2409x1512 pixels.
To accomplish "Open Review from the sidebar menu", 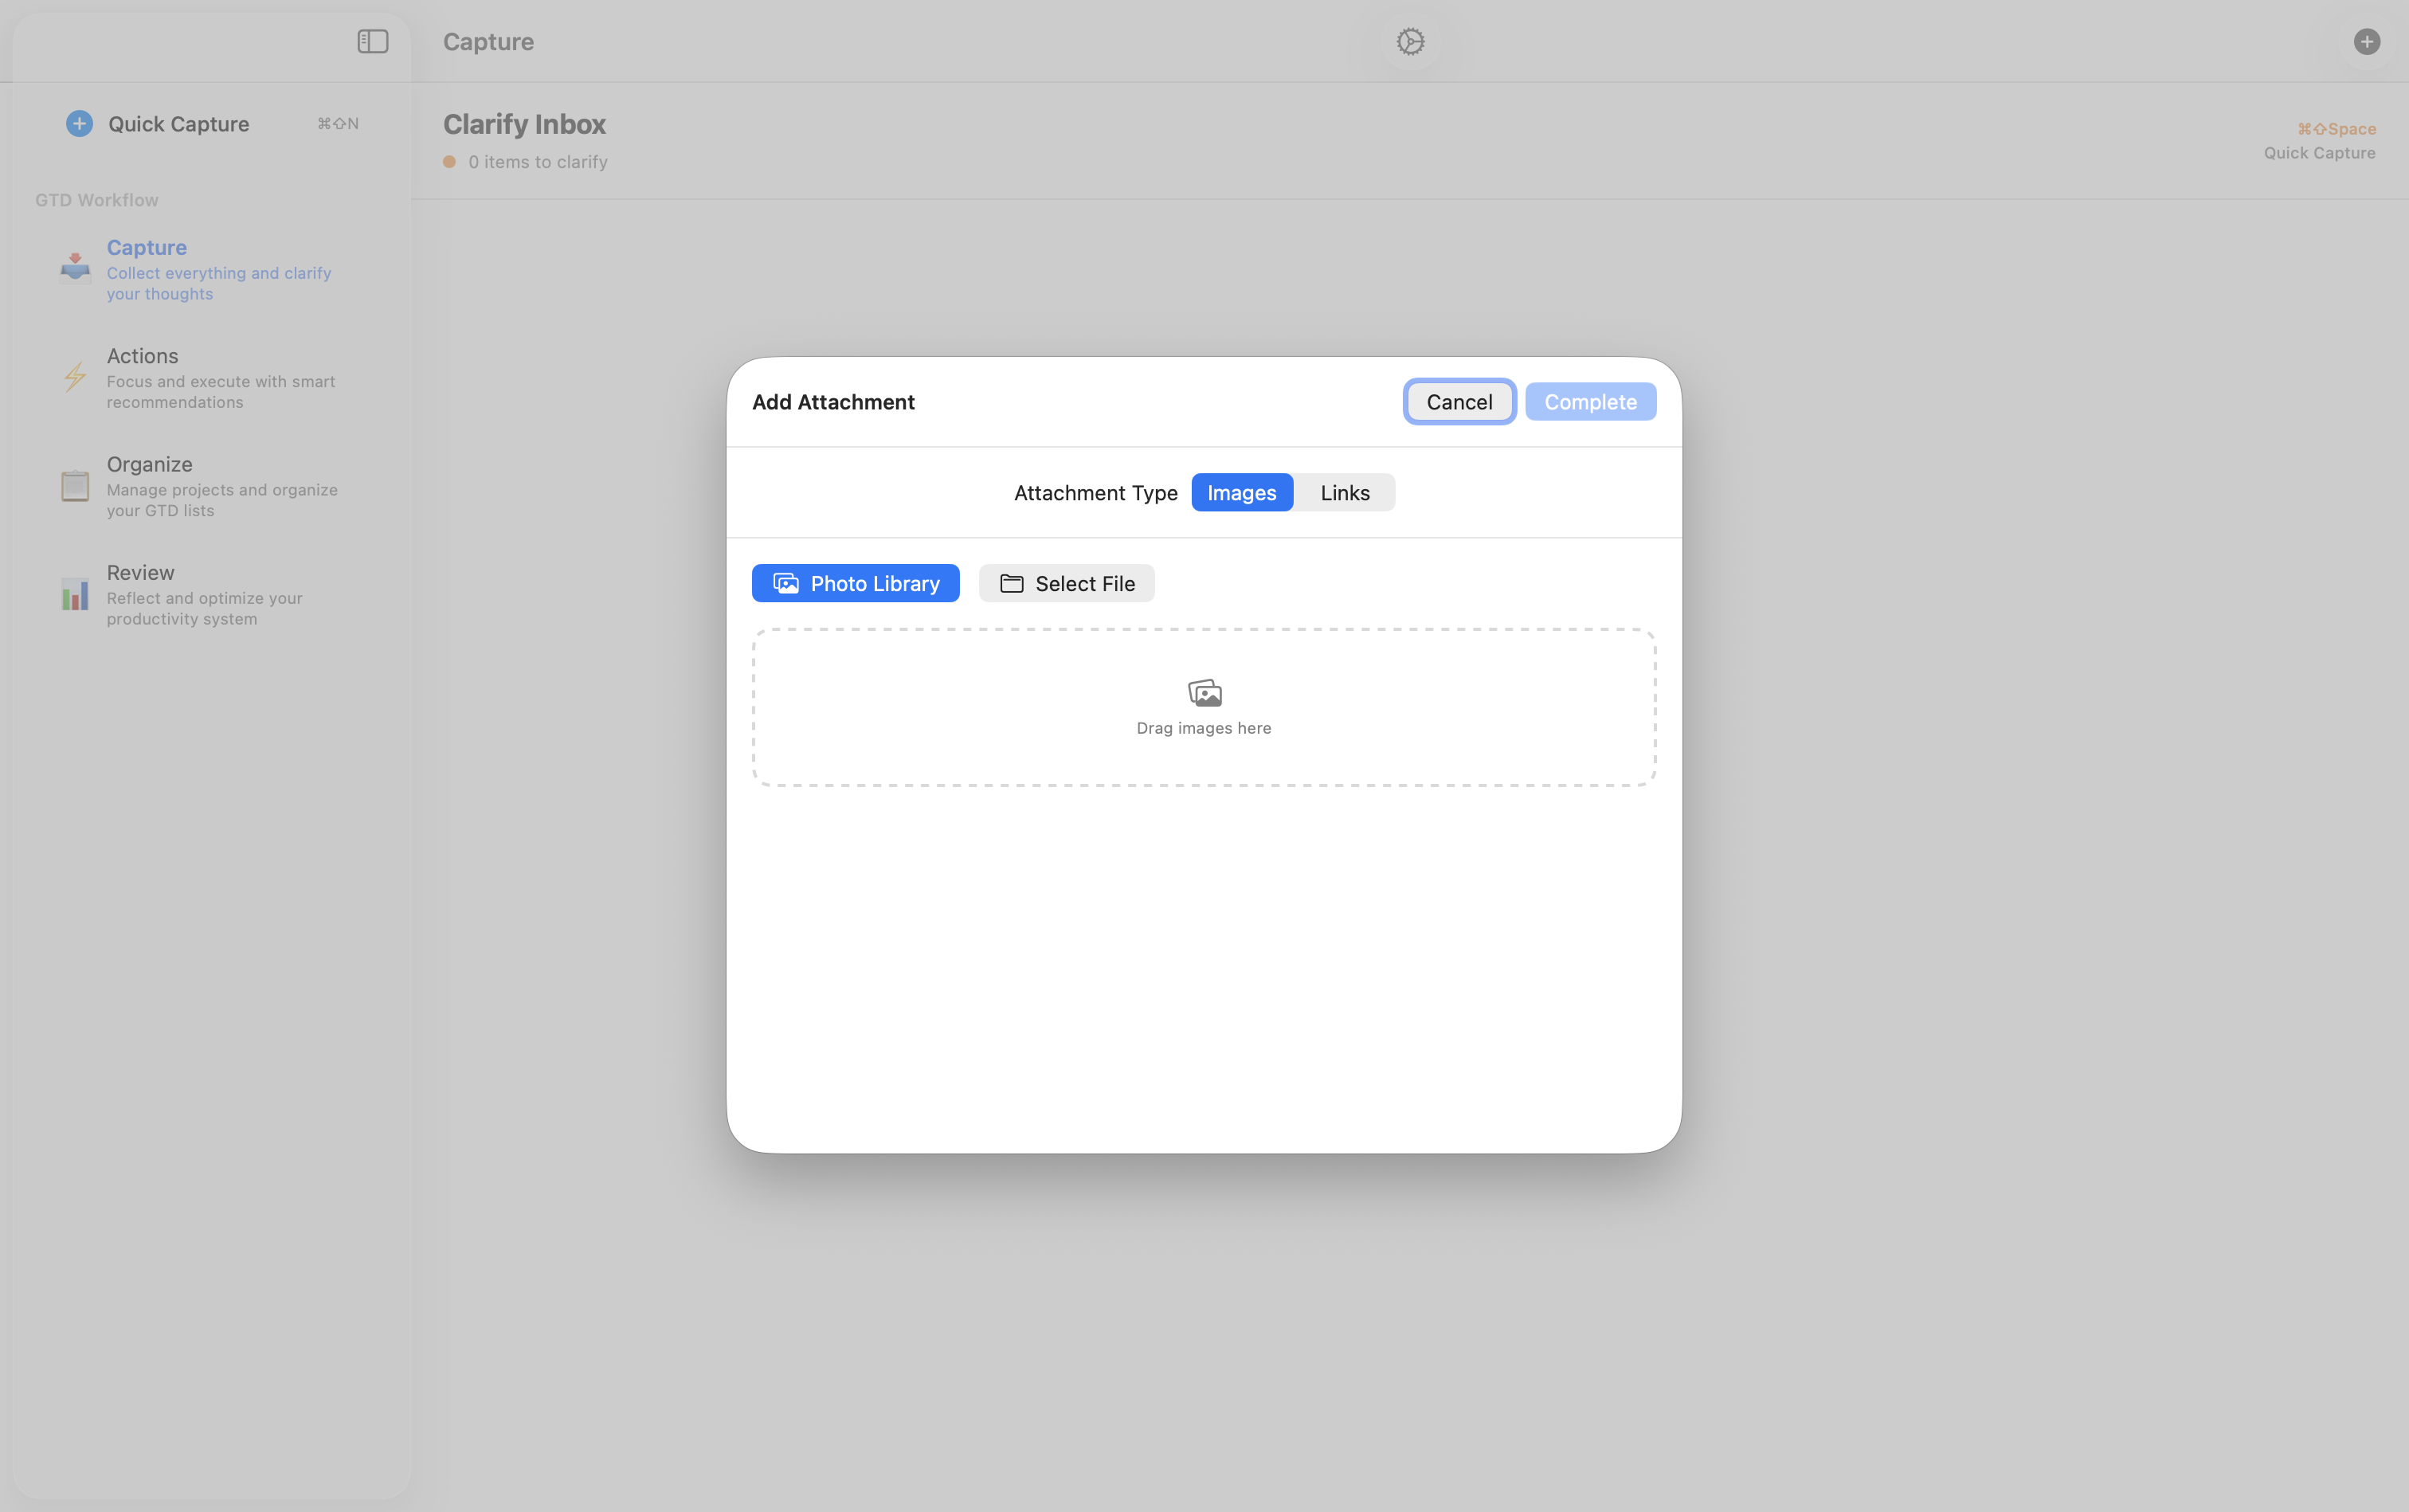I will [x=141, y=572].
